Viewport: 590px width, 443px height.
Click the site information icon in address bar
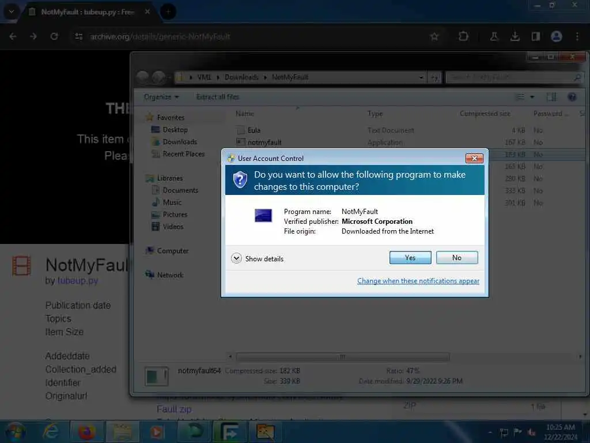click(78, 36)
